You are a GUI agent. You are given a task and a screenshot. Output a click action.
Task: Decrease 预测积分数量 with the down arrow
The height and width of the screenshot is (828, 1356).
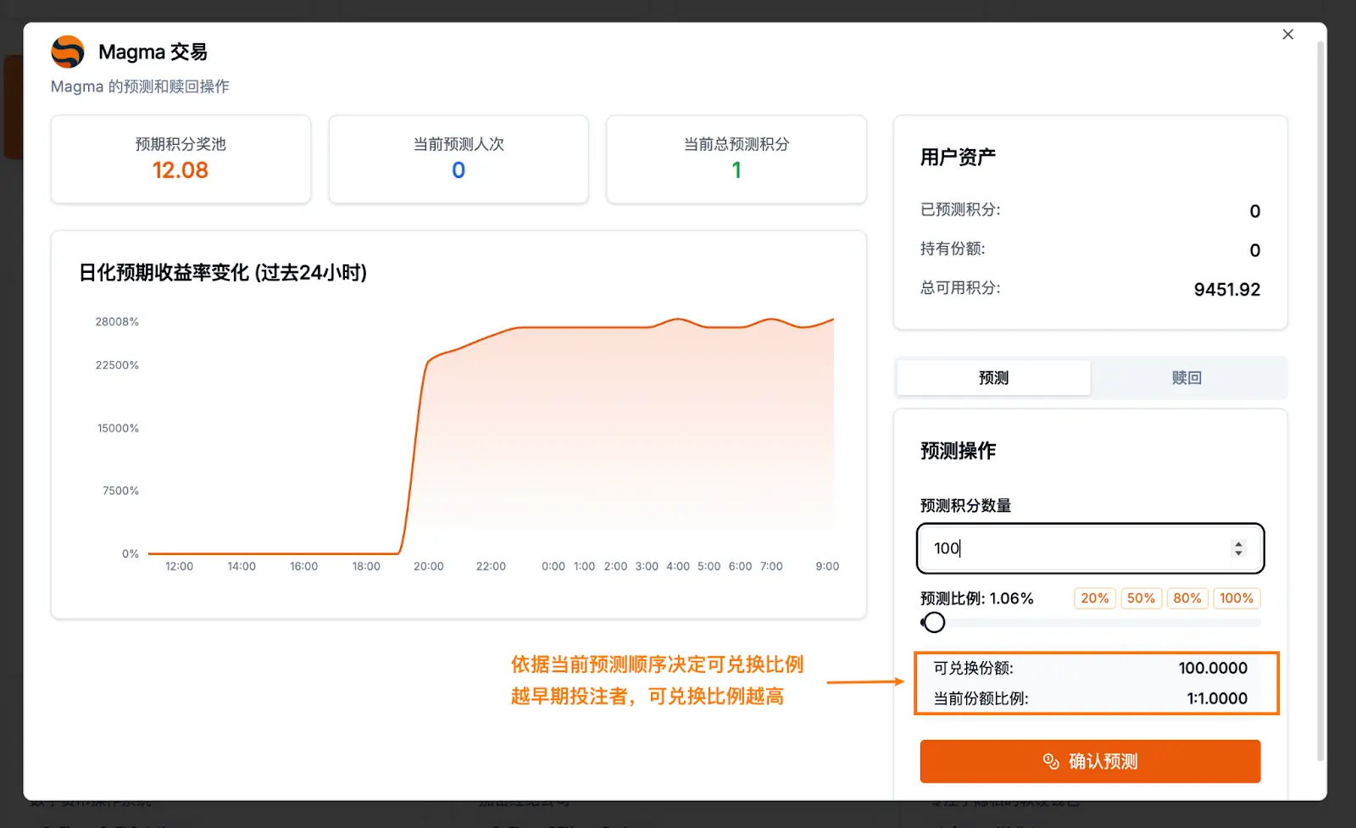click(x=1238, y=553)
